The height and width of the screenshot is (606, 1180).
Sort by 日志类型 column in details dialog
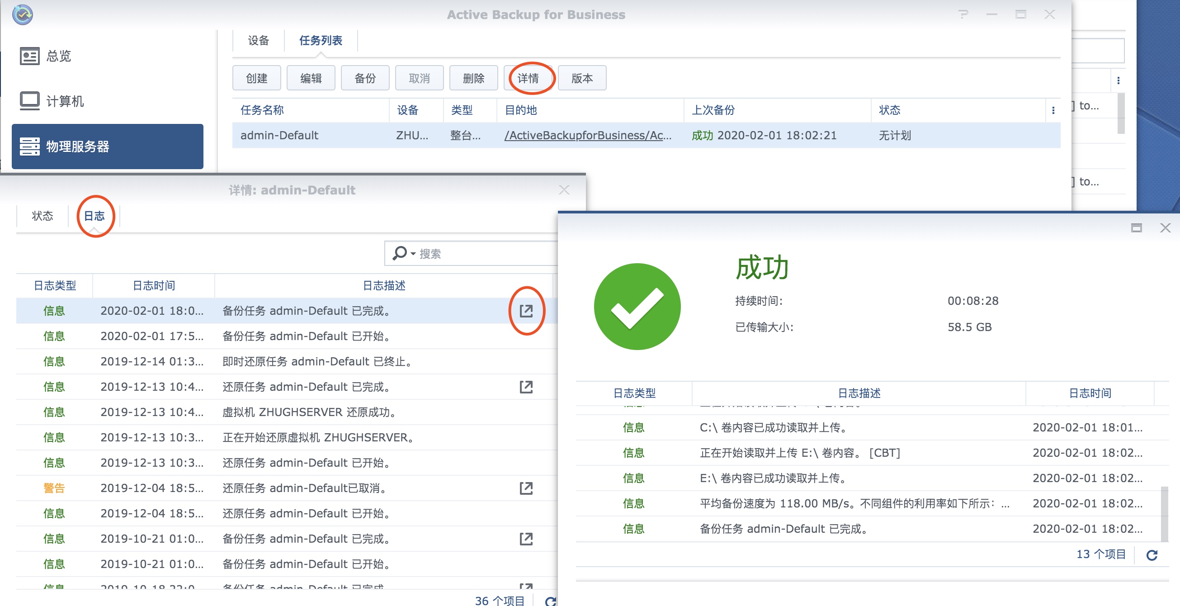55,286
